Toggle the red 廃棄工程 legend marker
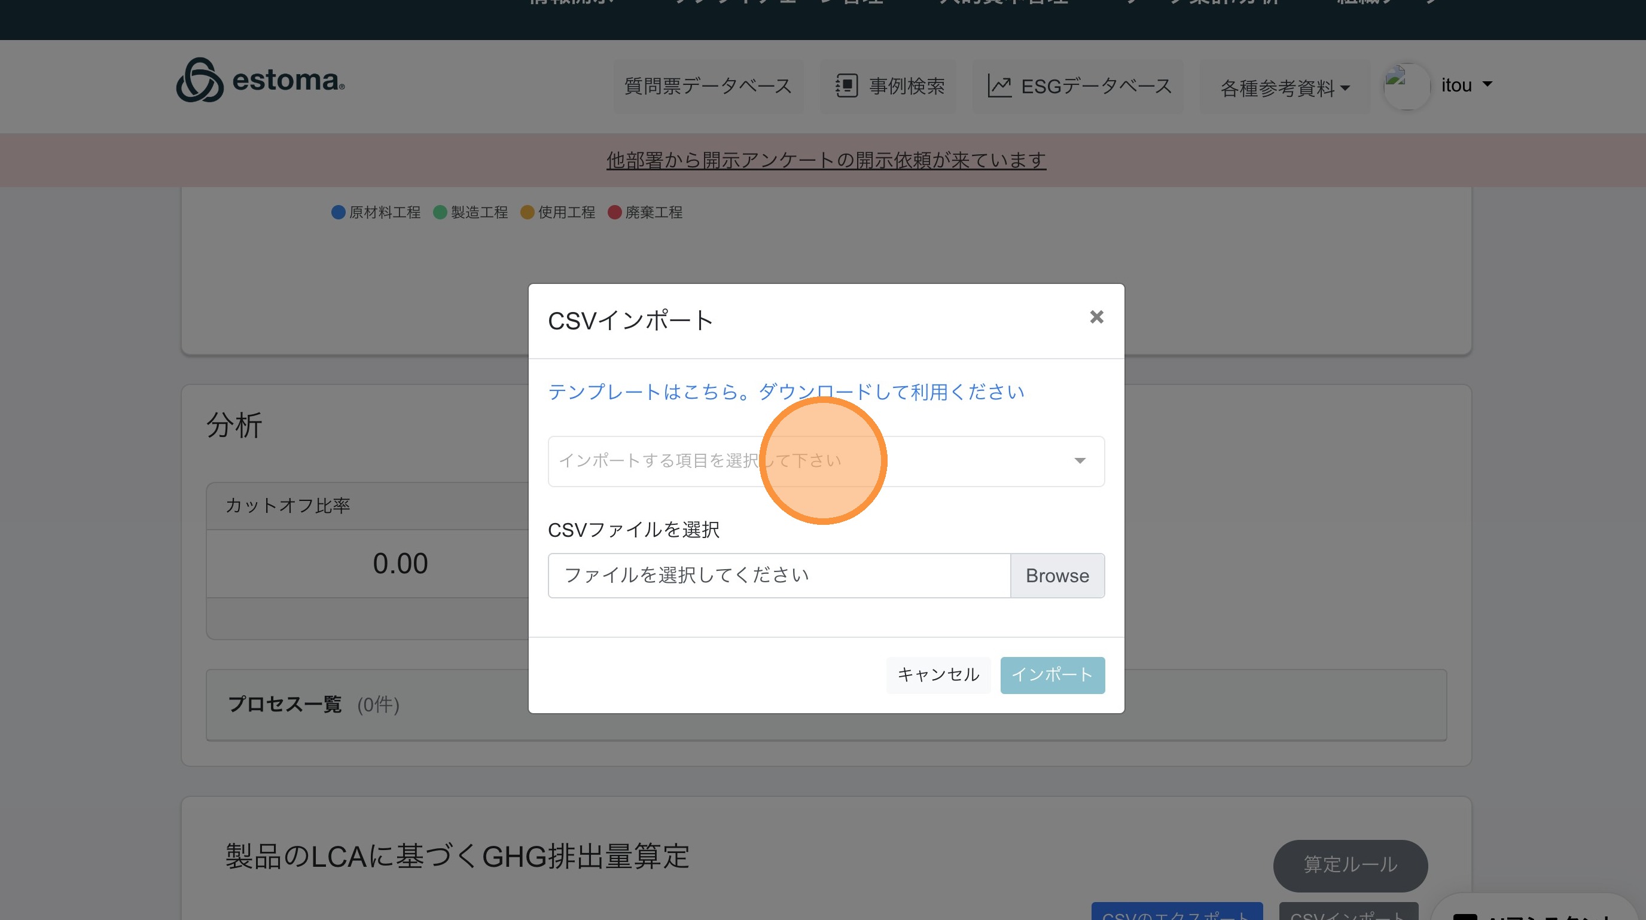The image size is (1646, 920). point(614,212)
